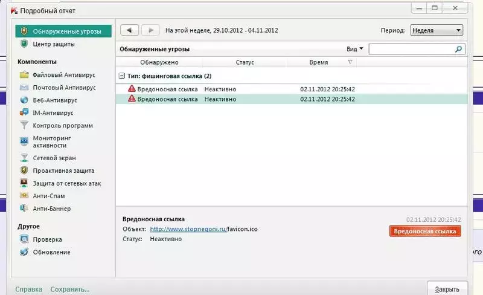Open the Сетевой экран report label

pos(54,158)
